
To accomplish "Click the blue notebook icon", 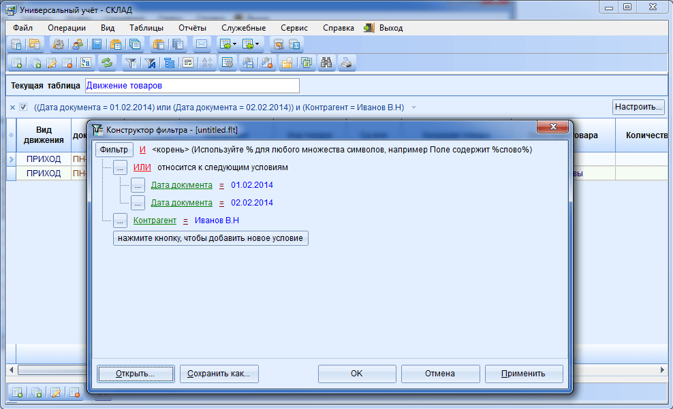I will [97, 44].
